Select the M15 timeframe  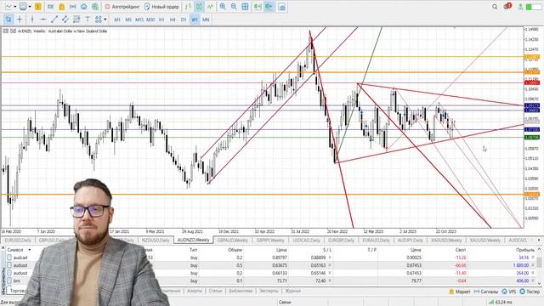[139, 20]
